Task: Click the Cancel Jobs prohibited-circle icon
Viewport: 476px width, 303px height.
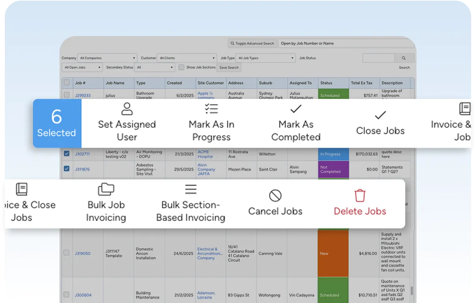Action: [275, 196]
